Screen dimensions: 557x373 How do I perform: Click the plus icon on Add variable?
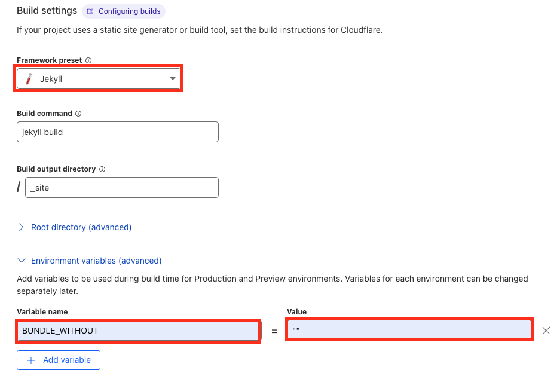[x=31, y=360]
